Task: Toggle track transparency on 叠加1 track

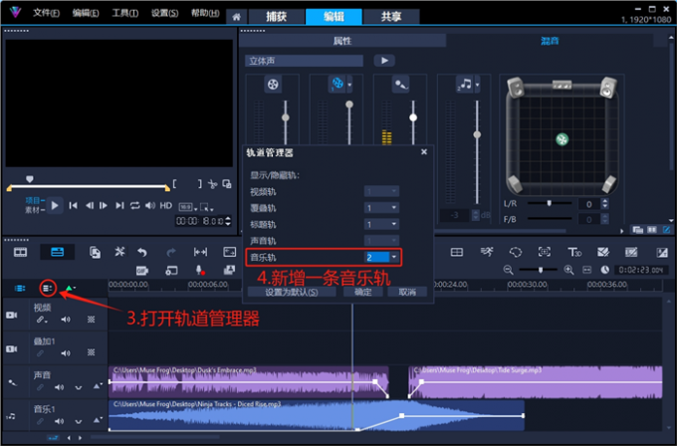Action: 92,353
